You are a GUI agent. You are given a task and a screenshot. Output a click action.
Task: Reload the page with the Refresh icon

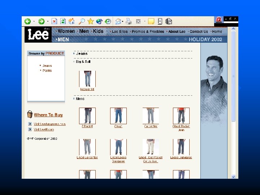tap(63, 21)
